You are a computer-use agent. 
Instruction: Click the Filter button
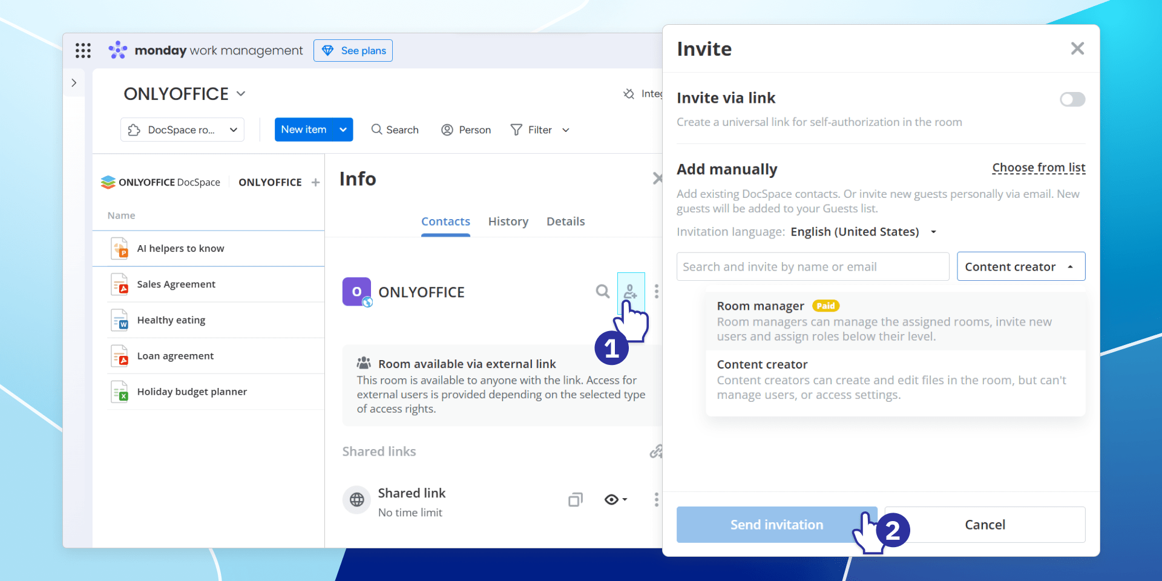(x=531, y=130)
